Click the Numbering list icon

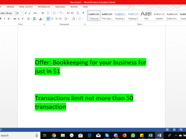(54, 13)
